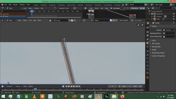Open the Mask Display dropdown

click(124, 20)
